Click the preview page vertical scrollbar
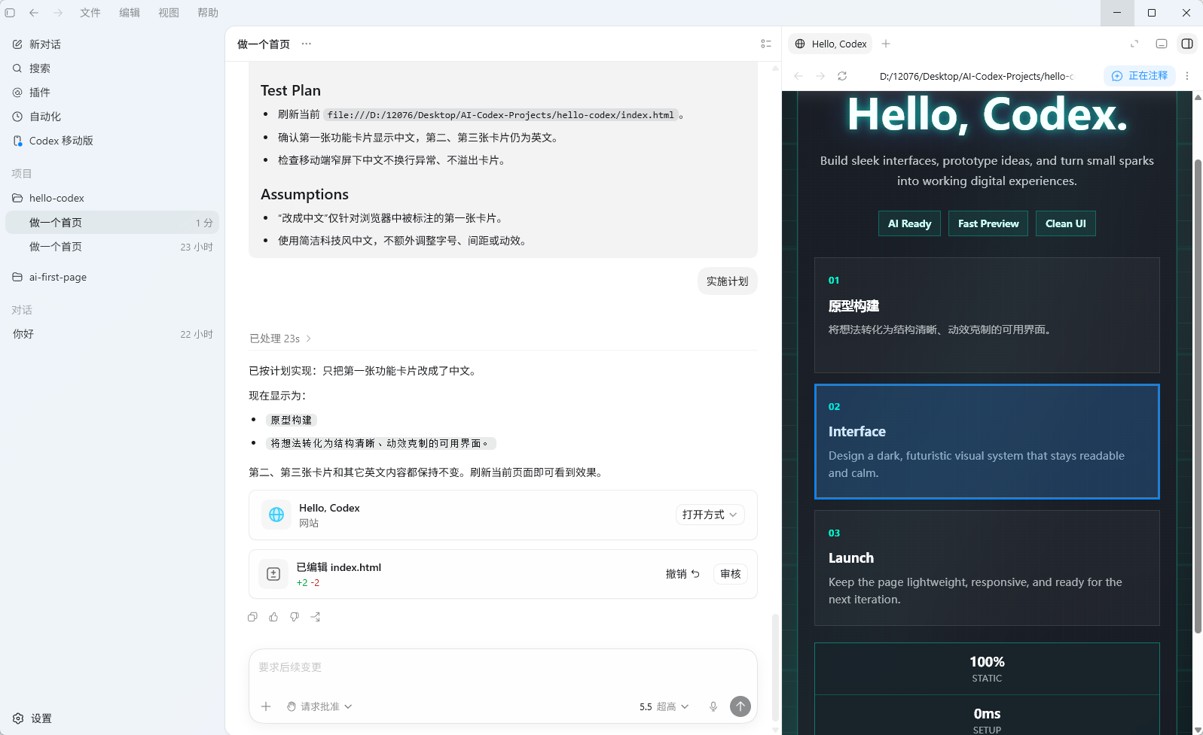 pyautogui.click(x=1198, y=395)
